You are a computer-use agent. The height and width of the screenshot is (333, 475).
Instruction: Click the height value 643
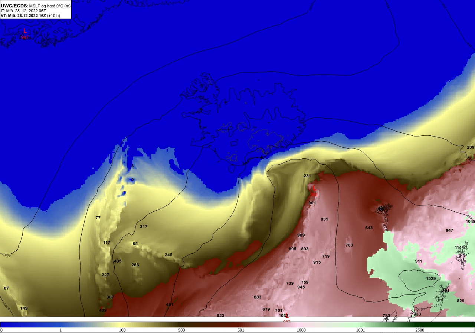(x=369, y=228)
